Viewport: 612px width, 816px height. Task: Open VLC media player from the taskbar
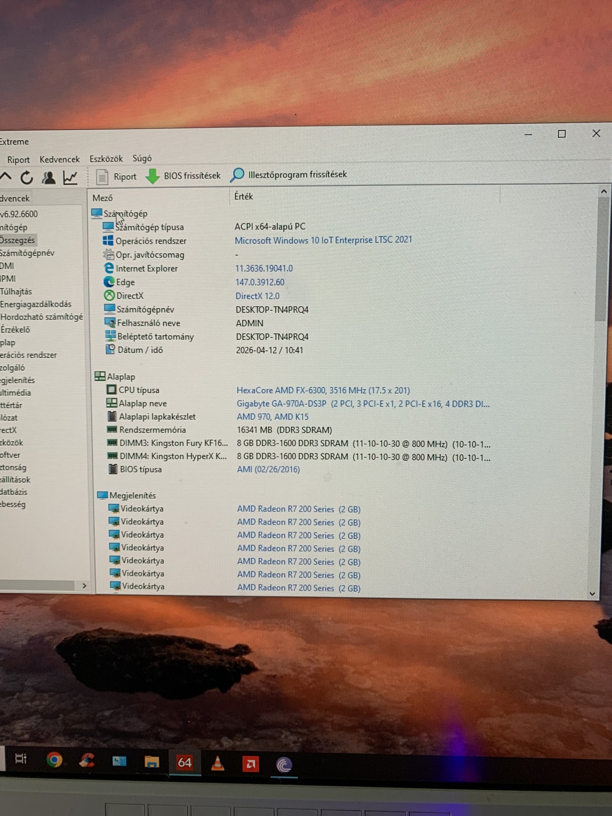pyautogui.click(x=218, y=763)
